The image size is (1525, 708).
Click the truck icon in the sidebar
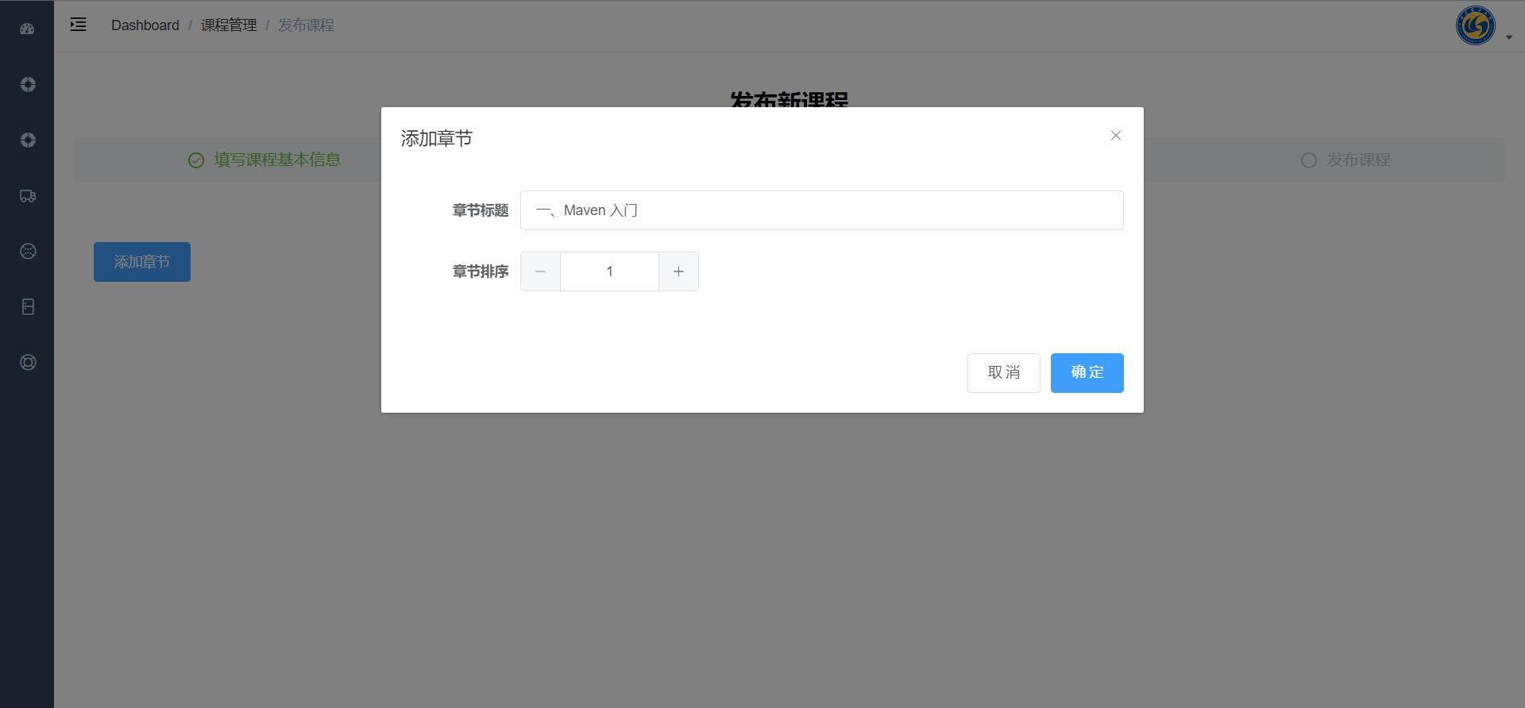28,196
